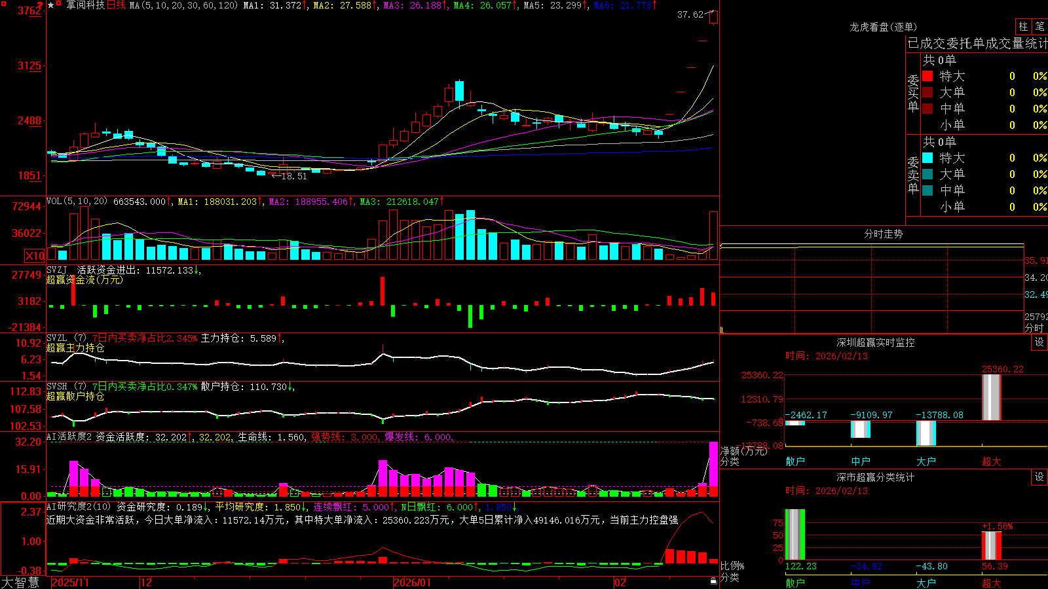Click the VOL(5,10,20) indicator label
This screenshot has width=1048, height=589.
click(77, 202)
